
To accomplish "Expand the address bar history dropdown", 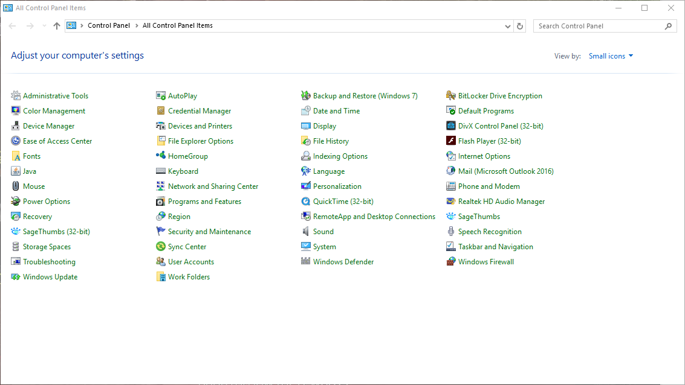I will pos(508,26).
